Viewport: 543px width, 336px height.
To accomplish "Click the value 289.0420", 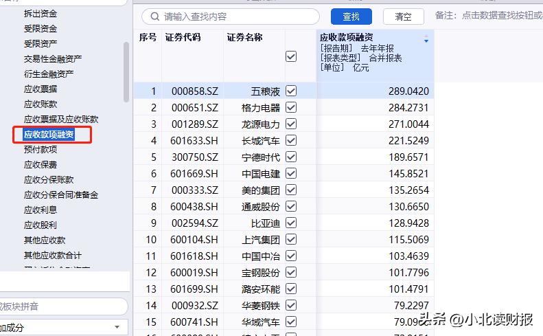I will [x=408, y=91].
